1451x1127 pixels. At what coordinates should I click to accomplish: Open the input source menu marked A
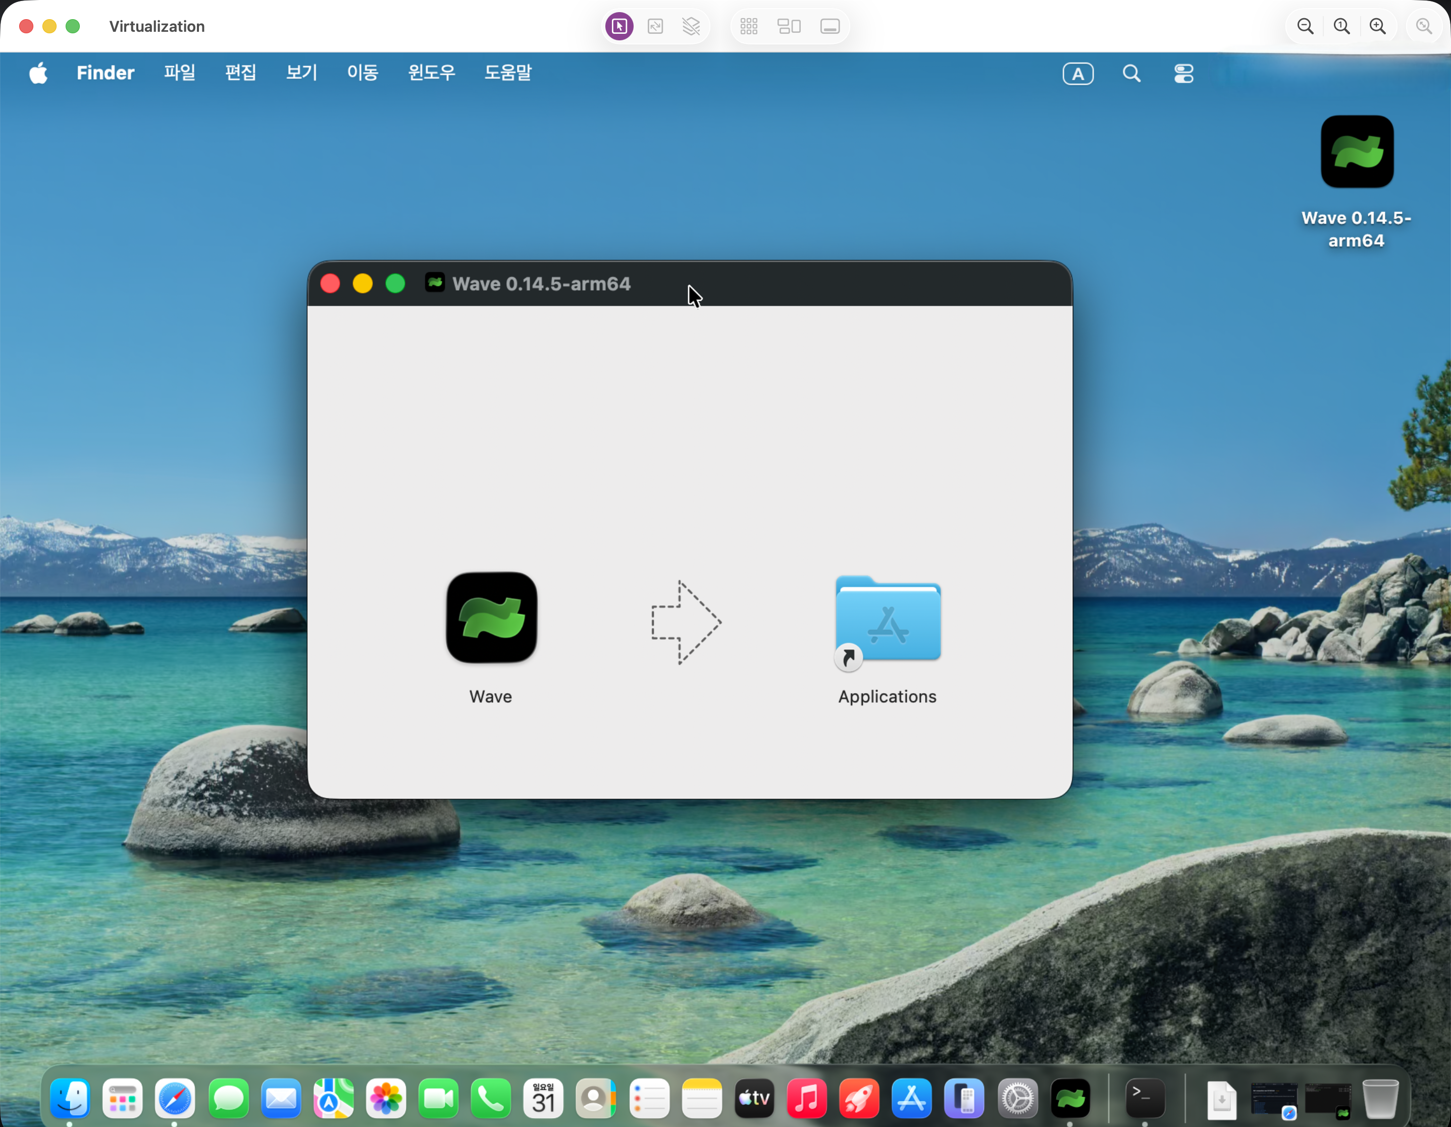pyautogui.click(x=1077, y=73)
